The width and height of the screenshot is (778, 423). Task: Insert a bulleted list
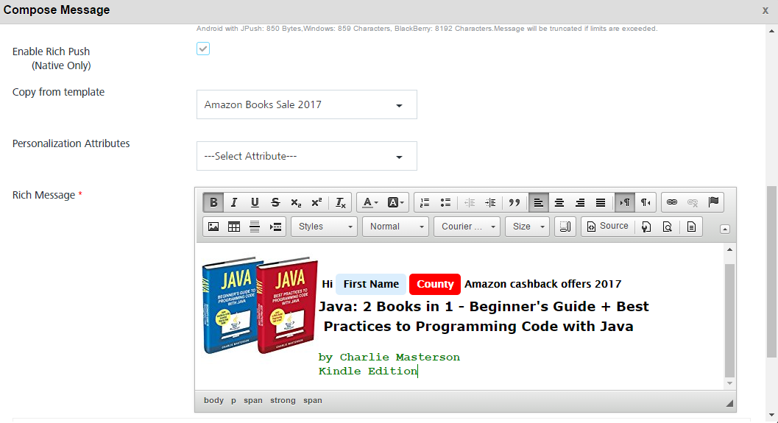pos(445,202)
